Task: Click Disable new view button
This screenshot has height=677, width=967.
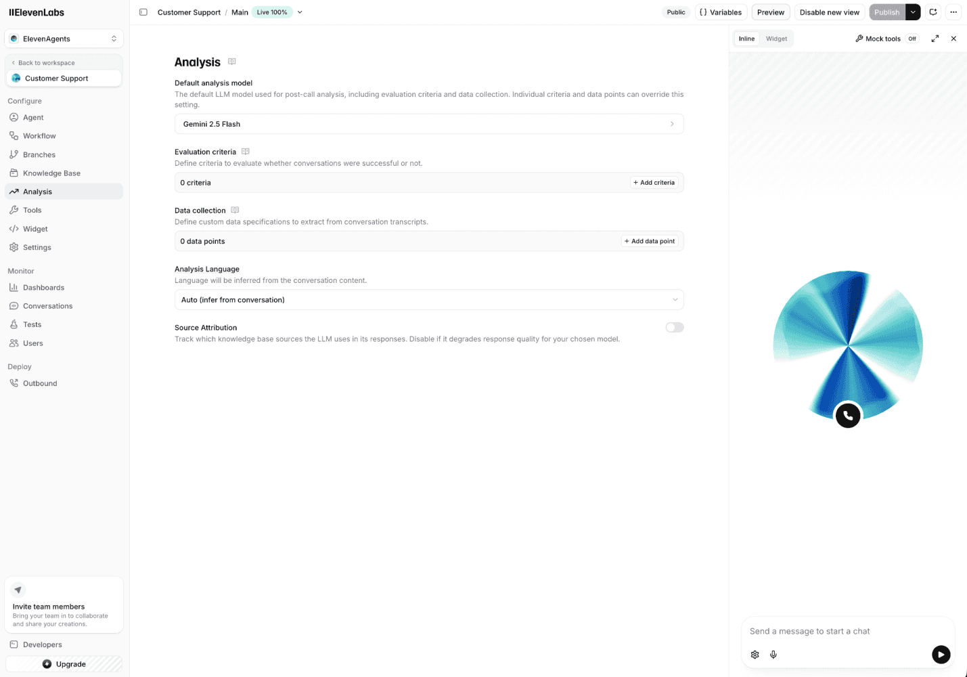Action: [x=830, y=12]
